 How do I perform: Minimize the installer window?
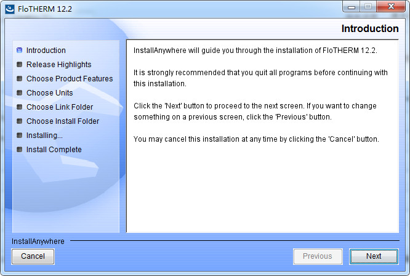(x=352, y=6)
